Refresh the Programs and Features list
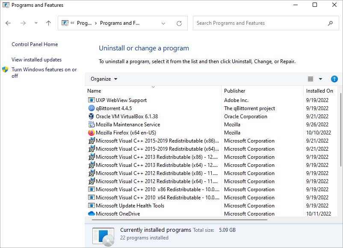 pos(179,23)
